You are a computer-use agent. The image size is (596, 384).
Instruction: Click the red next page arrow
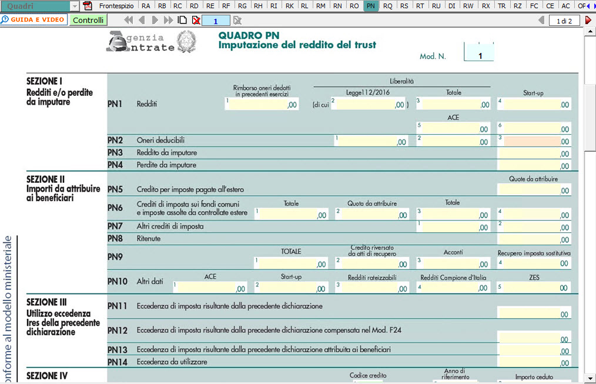[x=588, y=20]
